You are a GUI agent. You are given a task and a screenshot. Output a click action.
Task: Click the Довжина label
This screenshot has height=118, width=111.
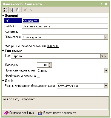click(11, 65)
